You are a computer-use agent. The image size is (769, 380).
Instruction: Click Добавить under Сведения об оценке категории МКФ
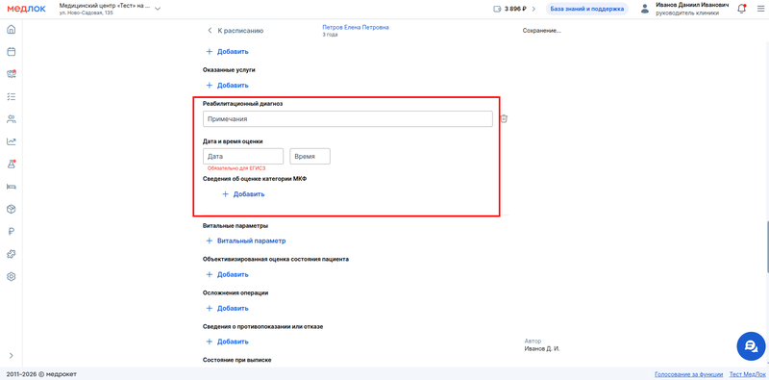pos(244,194)
